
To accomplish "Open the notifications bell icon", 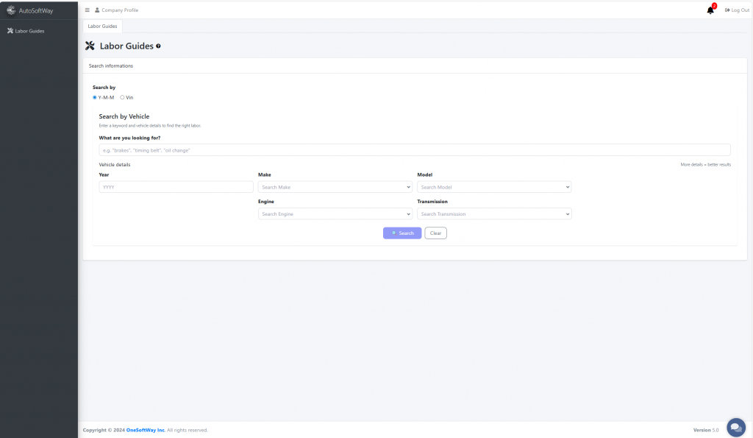I will click(x=710, y=10).
